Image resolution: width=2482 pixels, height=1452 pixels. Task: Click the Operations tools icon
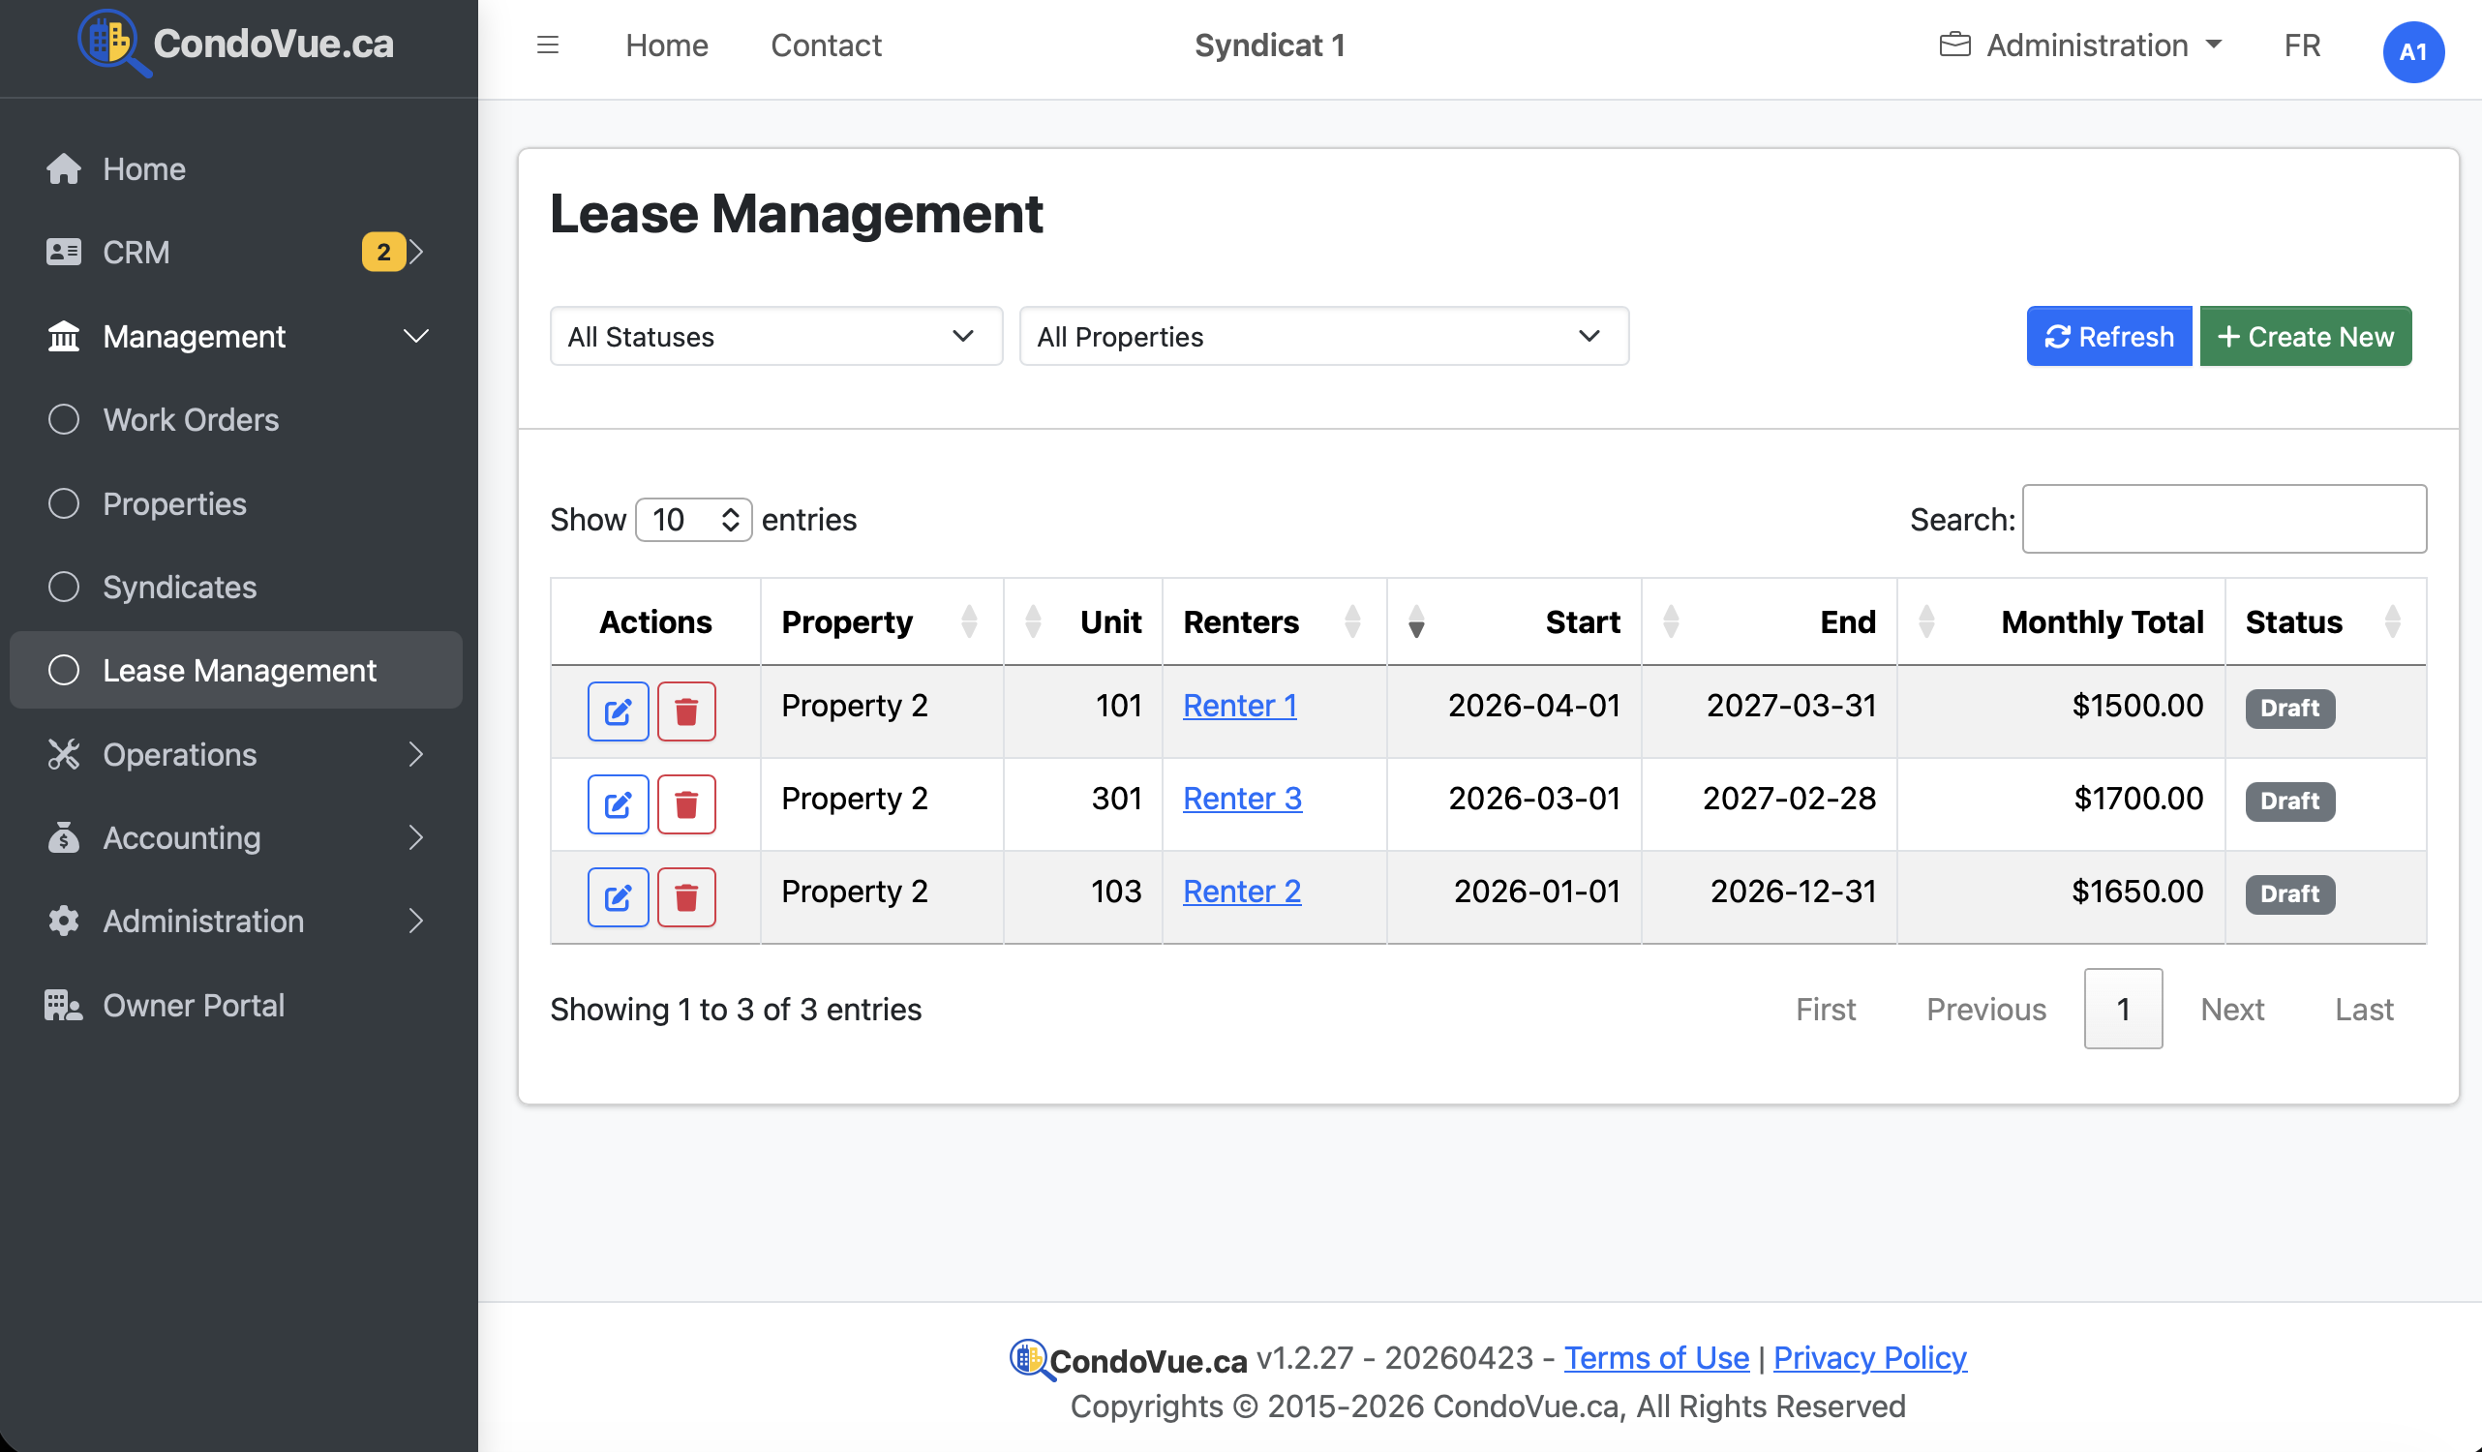click(x=64, y=755)
